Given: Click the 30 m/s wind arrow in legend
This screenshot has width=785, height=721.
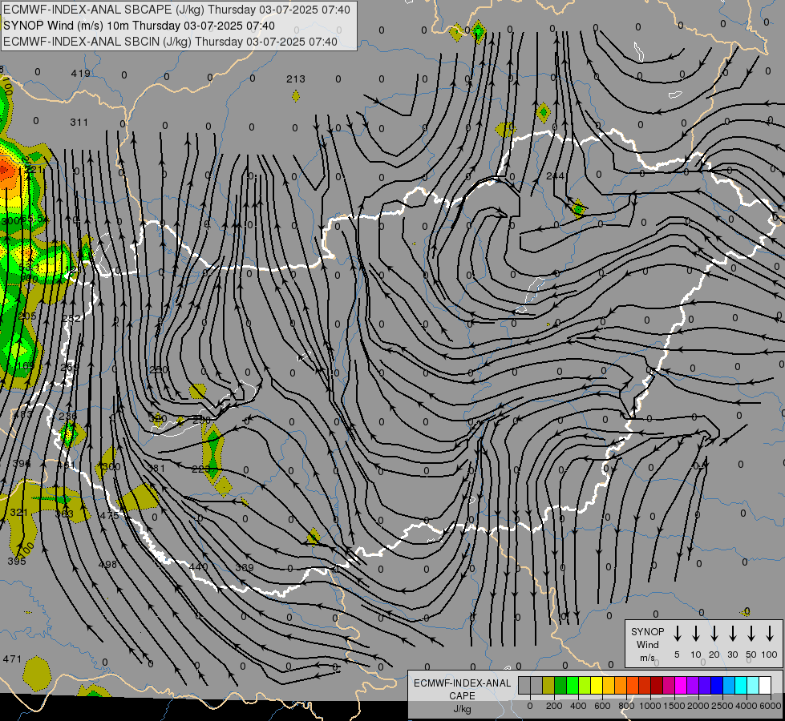Looking at the screenshot, I should point(732,633).
